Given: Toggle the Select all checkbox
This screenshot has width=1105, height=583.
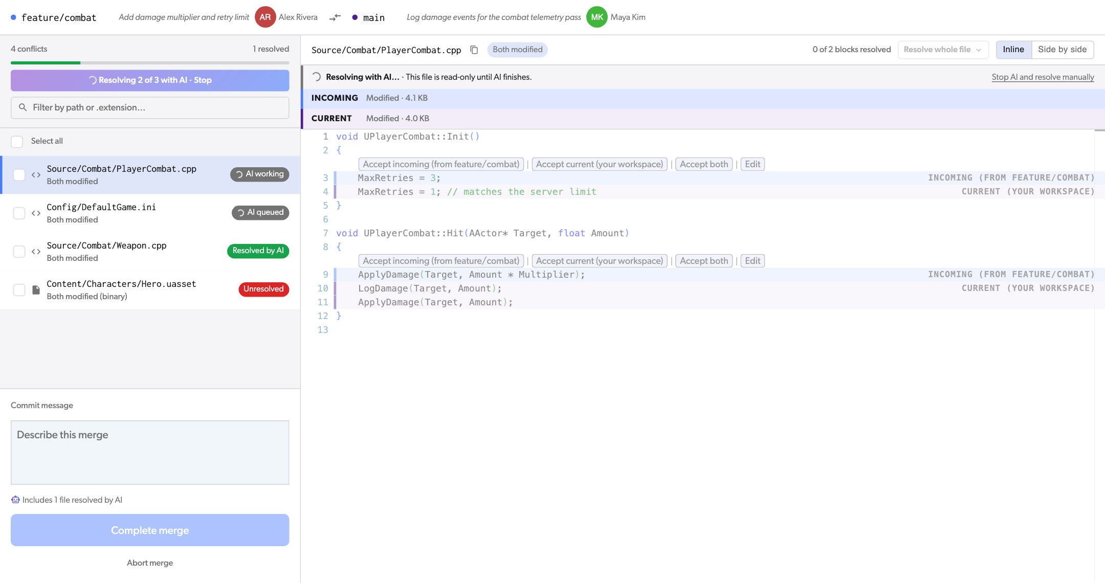Looking at the screenshot, I should (x=17, y=142).
